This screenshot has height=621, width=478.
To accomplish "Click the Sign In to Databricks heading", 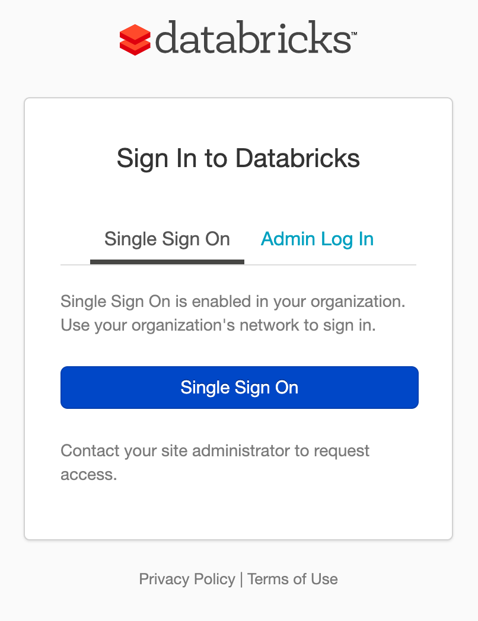I will click(x=238, y=158).
